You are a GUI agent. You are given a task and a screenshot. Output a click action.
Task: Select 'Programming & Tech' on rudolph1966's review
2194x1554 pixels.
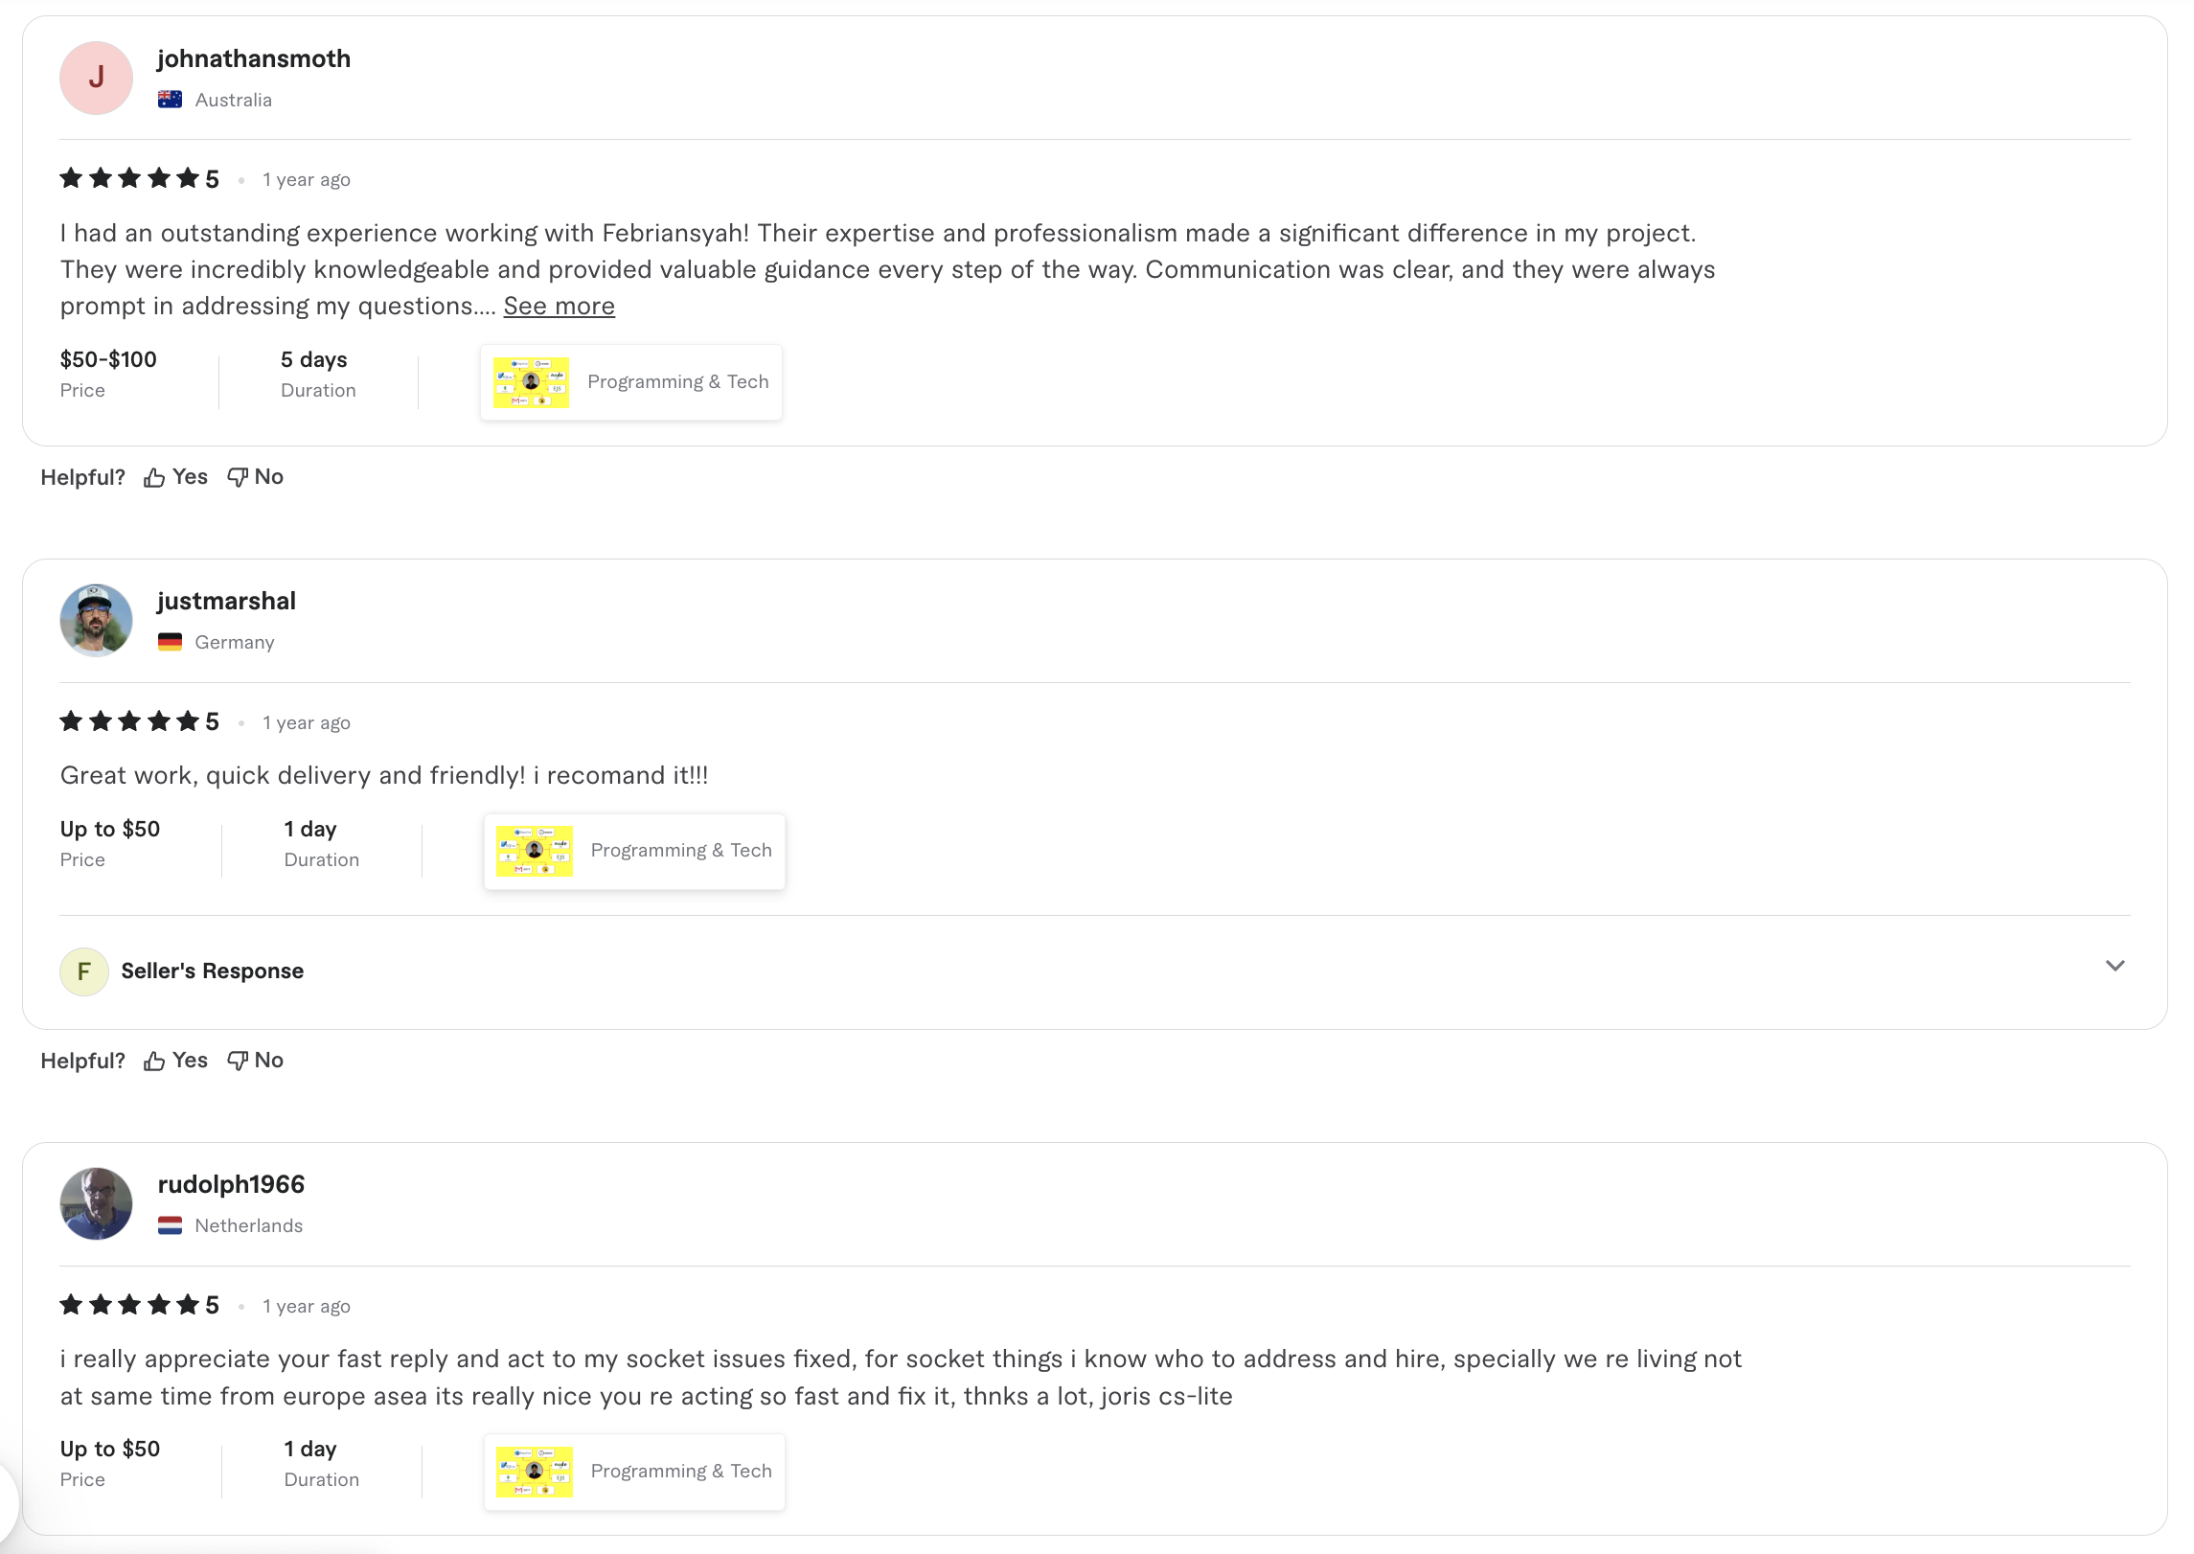pos(680,1471)
